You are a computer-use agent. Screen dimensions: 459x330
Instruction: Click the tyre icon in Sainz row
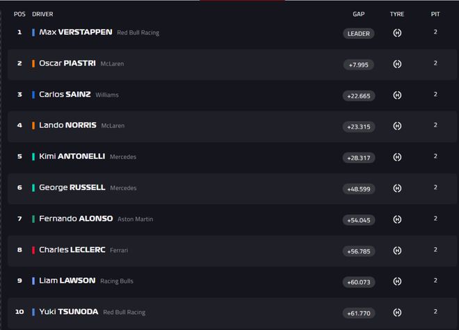click(397, 95)
